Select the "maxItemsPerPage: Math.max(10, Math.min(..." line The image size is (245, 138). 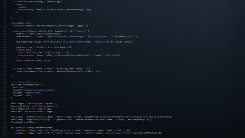click(x=55, y=10)
